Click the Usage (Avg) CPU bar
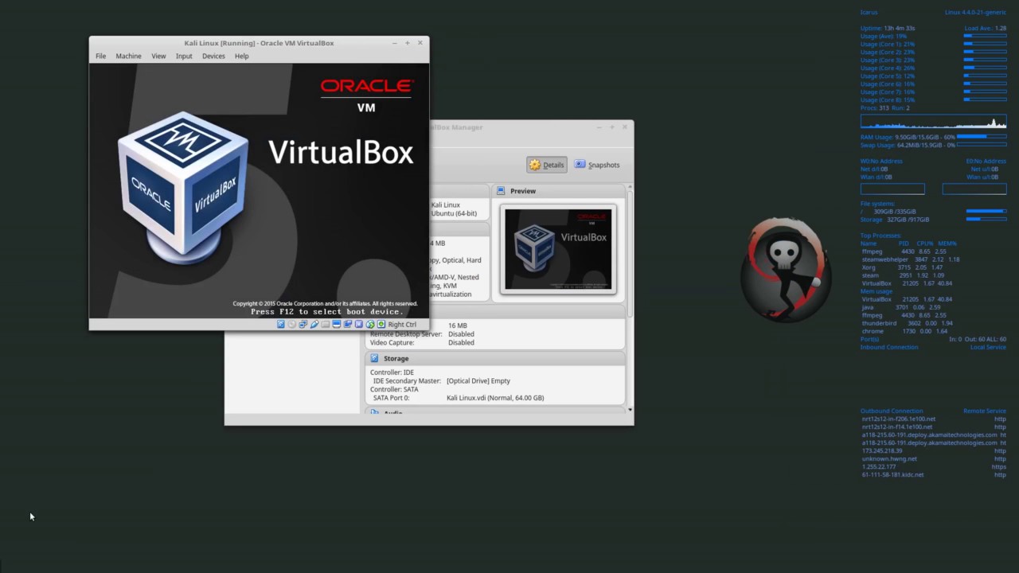 [x=985, y=37]
